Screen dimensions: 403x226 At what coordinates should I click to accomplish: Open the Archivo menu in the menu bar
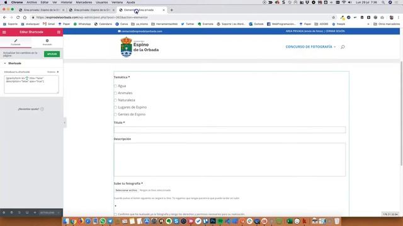click(x=31, y=3)
